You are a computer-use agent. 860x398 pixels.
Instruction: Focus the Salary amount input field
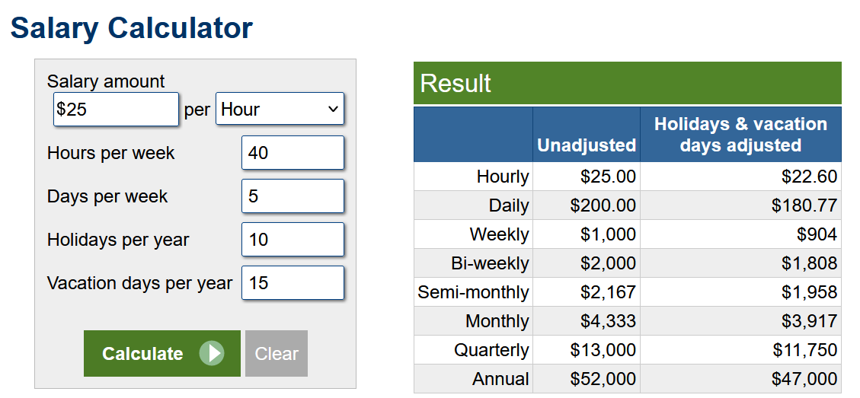116,109
